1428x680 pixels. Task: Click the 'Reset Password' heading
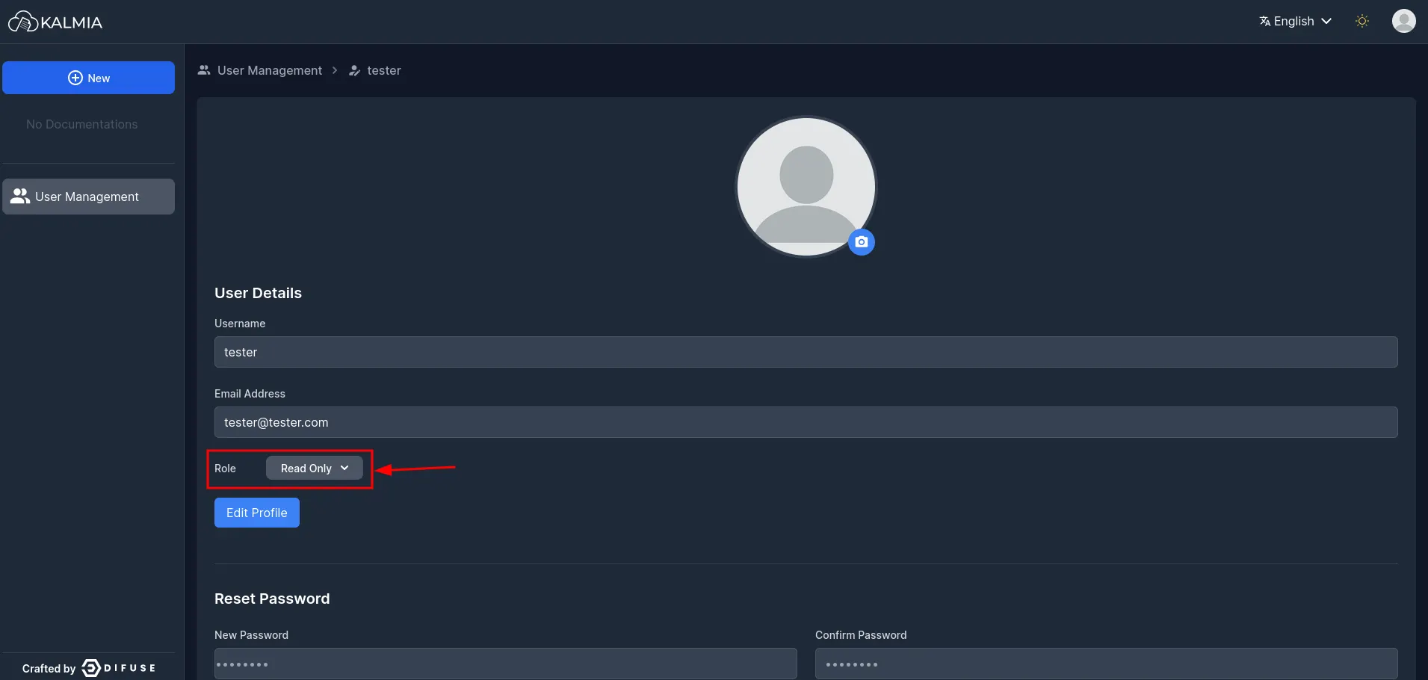click(272, 599)
